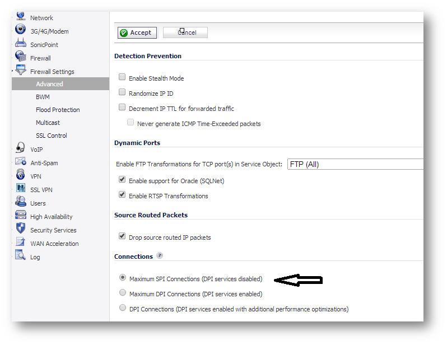Toggle Drop source routed IP packets
Image resolution: width=447 pixels, height=345 pixels.
(122, 236)
